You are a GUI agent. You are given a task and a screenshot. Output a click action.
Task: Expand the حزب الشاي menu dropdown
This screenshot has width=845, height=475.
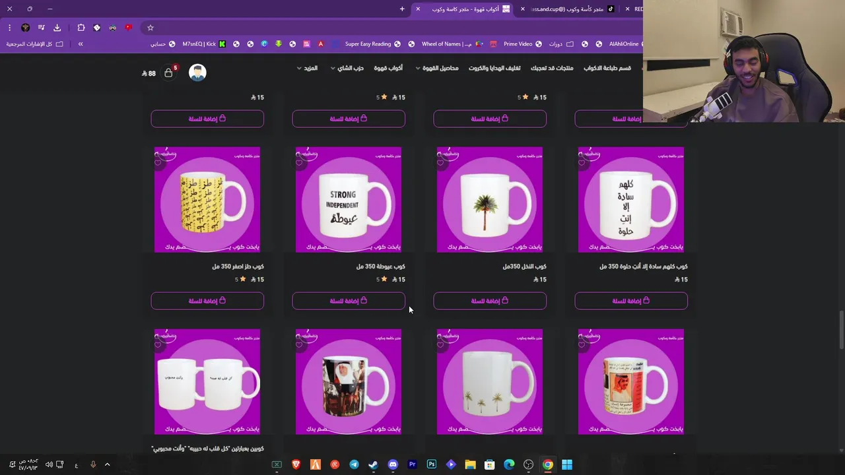point(347,68)
